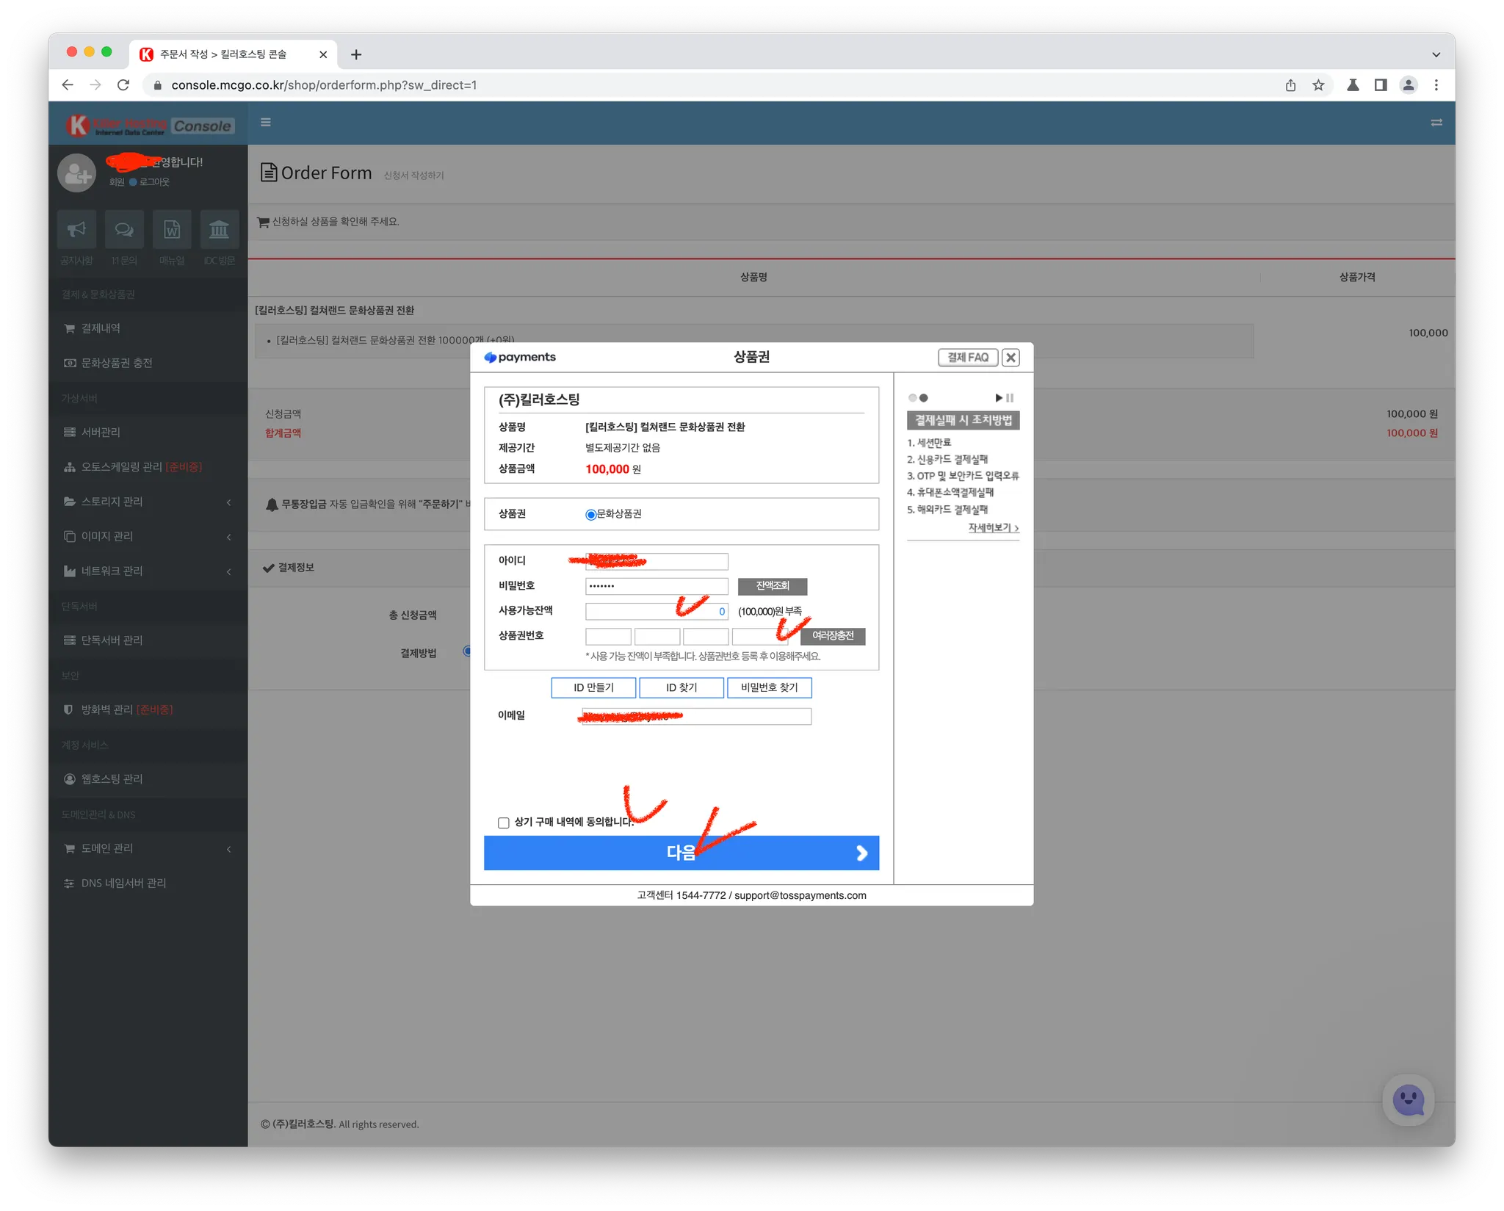Screen dimensions: 1504x1211
Task: Open the 1:1 inquiry chat icon
Action: [x=124, y=230]
